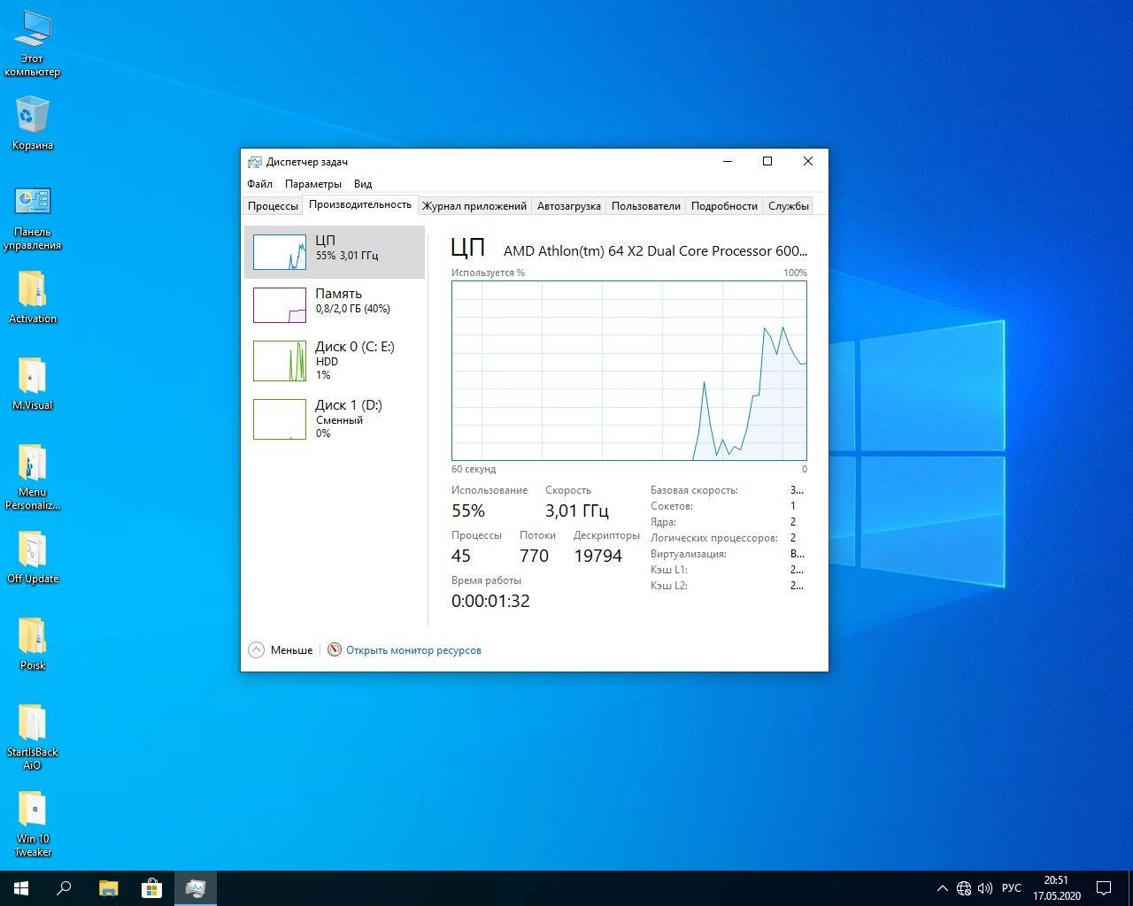Maximize the Task Manager window
The image size is (1133, 906).
[767, 161]
